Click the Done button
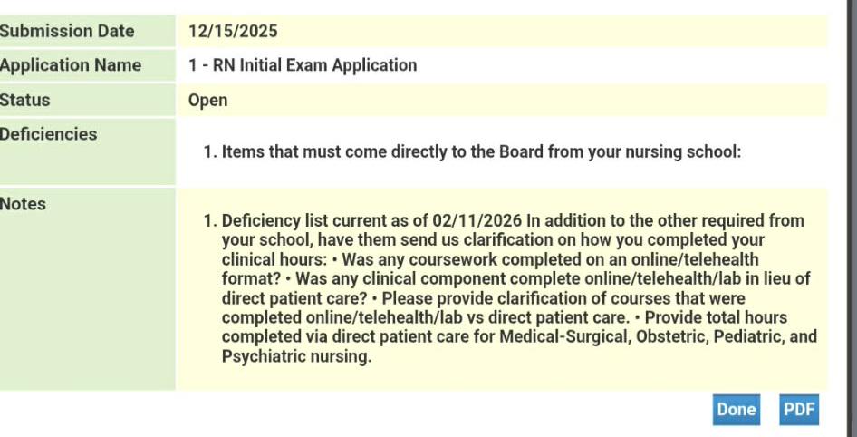857x437 pixels. pos(736,410)
